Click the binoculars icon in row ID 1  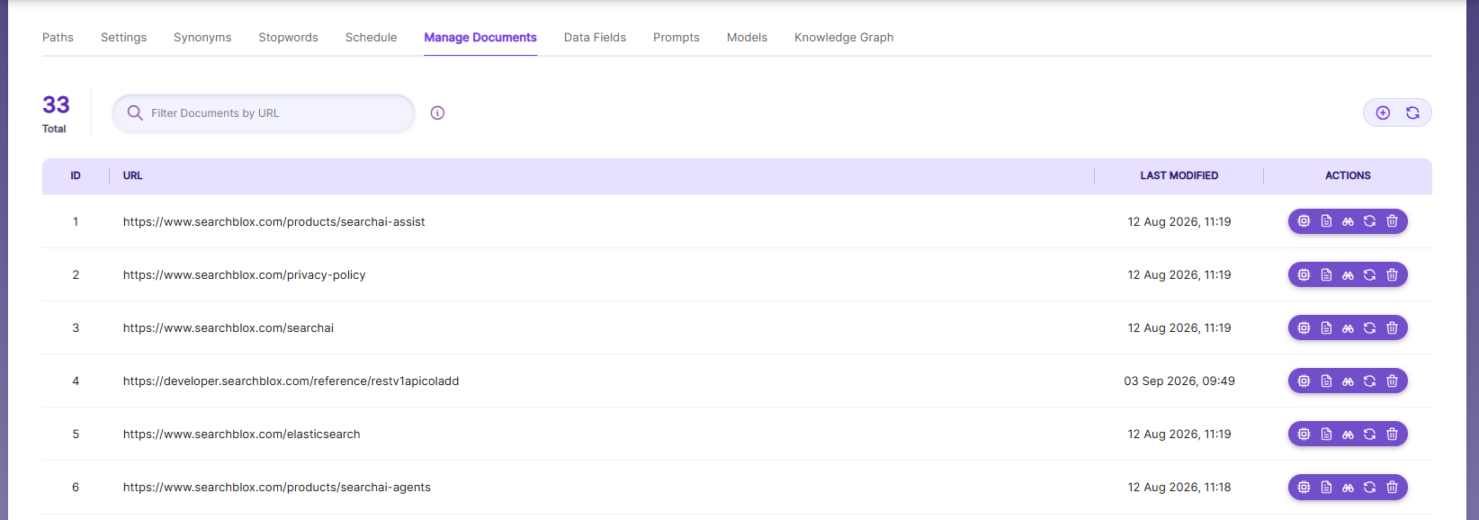(x=1348, y=221)
